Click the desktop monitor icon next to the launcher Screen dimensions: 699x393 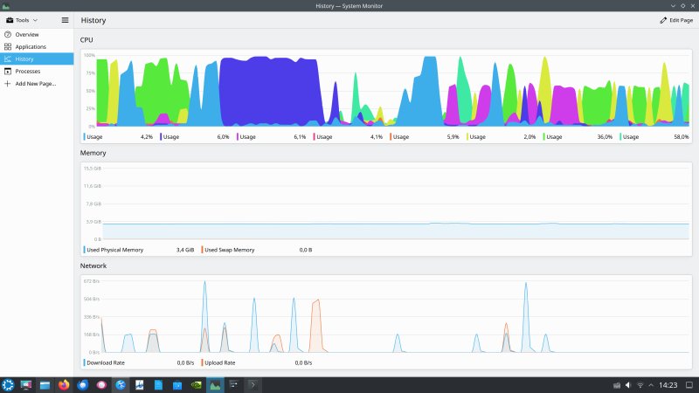tap(26, 385)
